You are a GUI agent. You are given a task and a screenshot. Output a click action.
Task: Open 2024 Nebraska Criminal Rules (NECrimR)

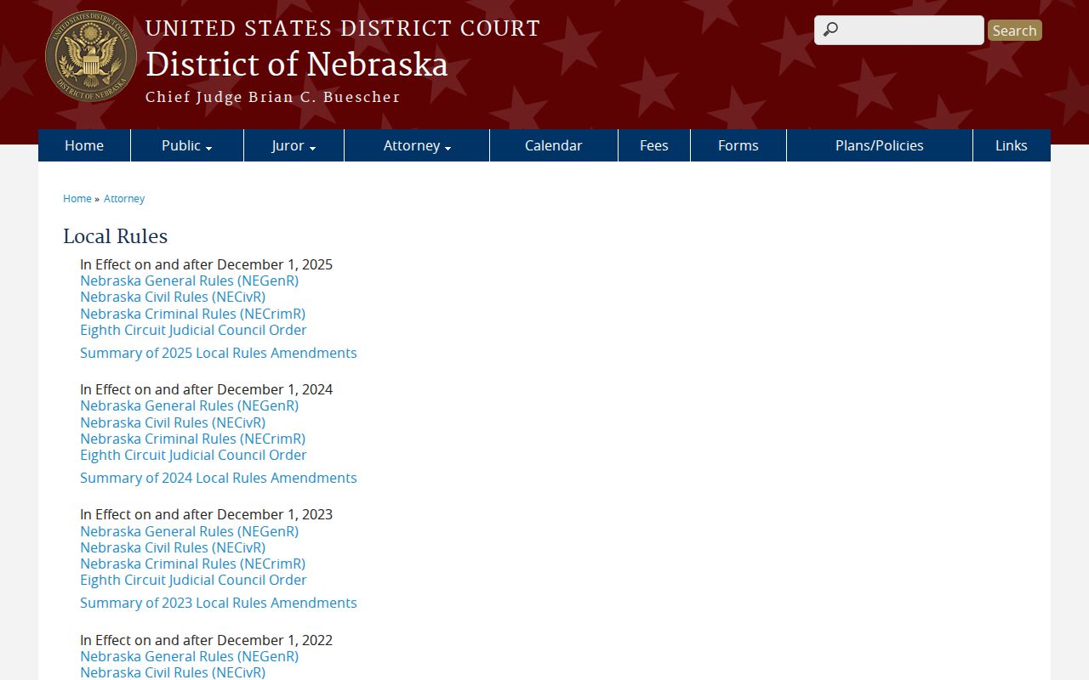pyautogui.click(x=192, y=439)
